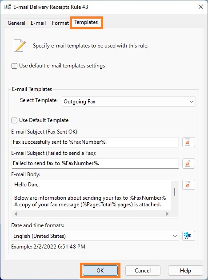Switch to the General tab

16,23
